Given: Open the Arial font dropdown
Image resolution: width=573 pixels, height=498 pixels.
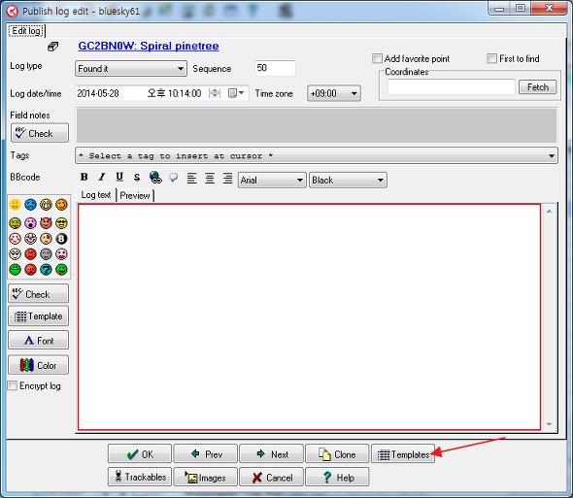Looking at the screenshot, I should (272, 181).
